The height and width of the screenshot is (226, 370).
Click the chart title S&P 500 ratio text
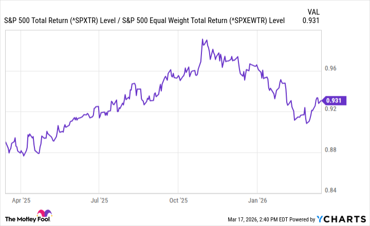point(144,21)
